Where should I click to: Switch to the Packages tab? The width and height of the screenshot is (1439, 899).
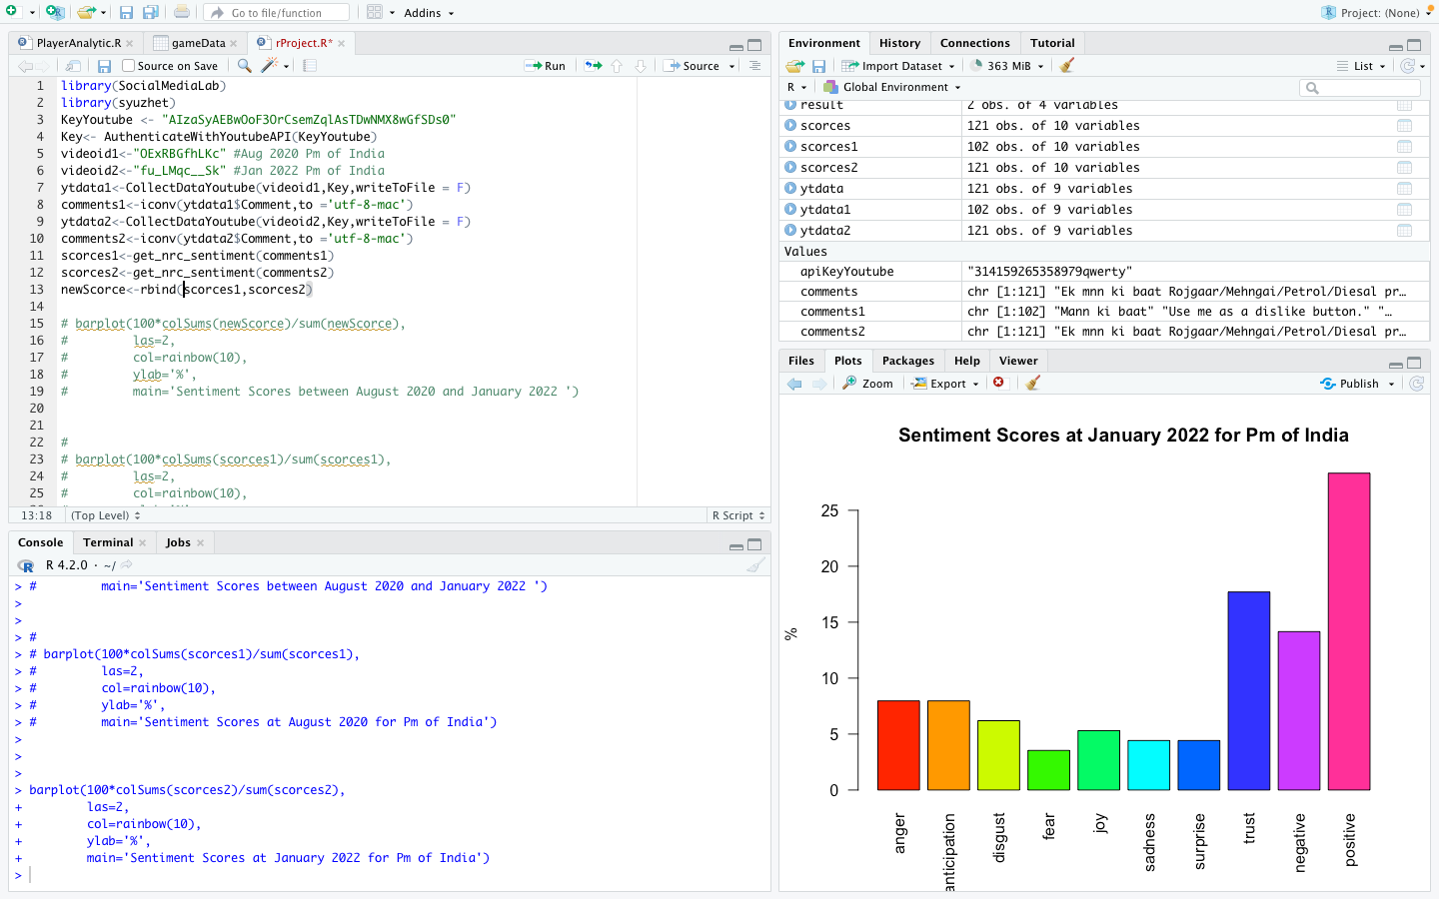907,361
